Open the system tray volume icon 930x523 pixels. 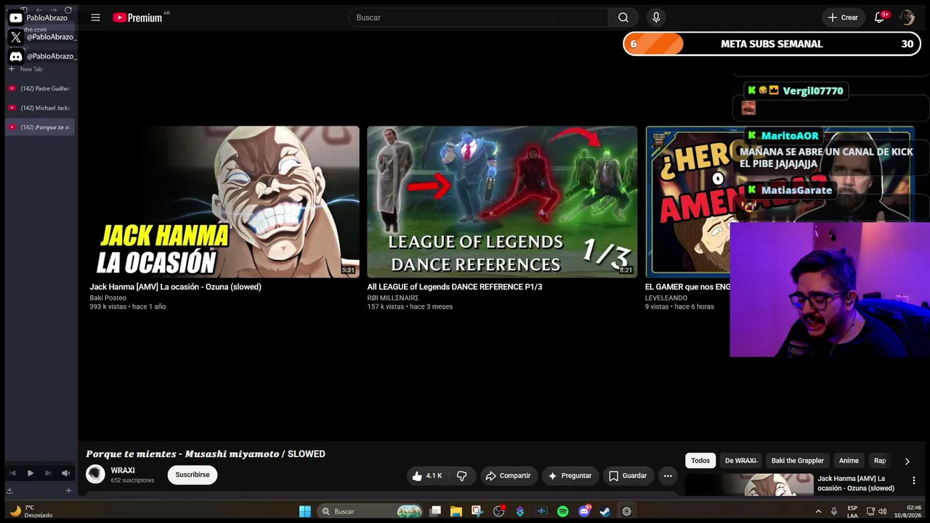click(882, 511)
